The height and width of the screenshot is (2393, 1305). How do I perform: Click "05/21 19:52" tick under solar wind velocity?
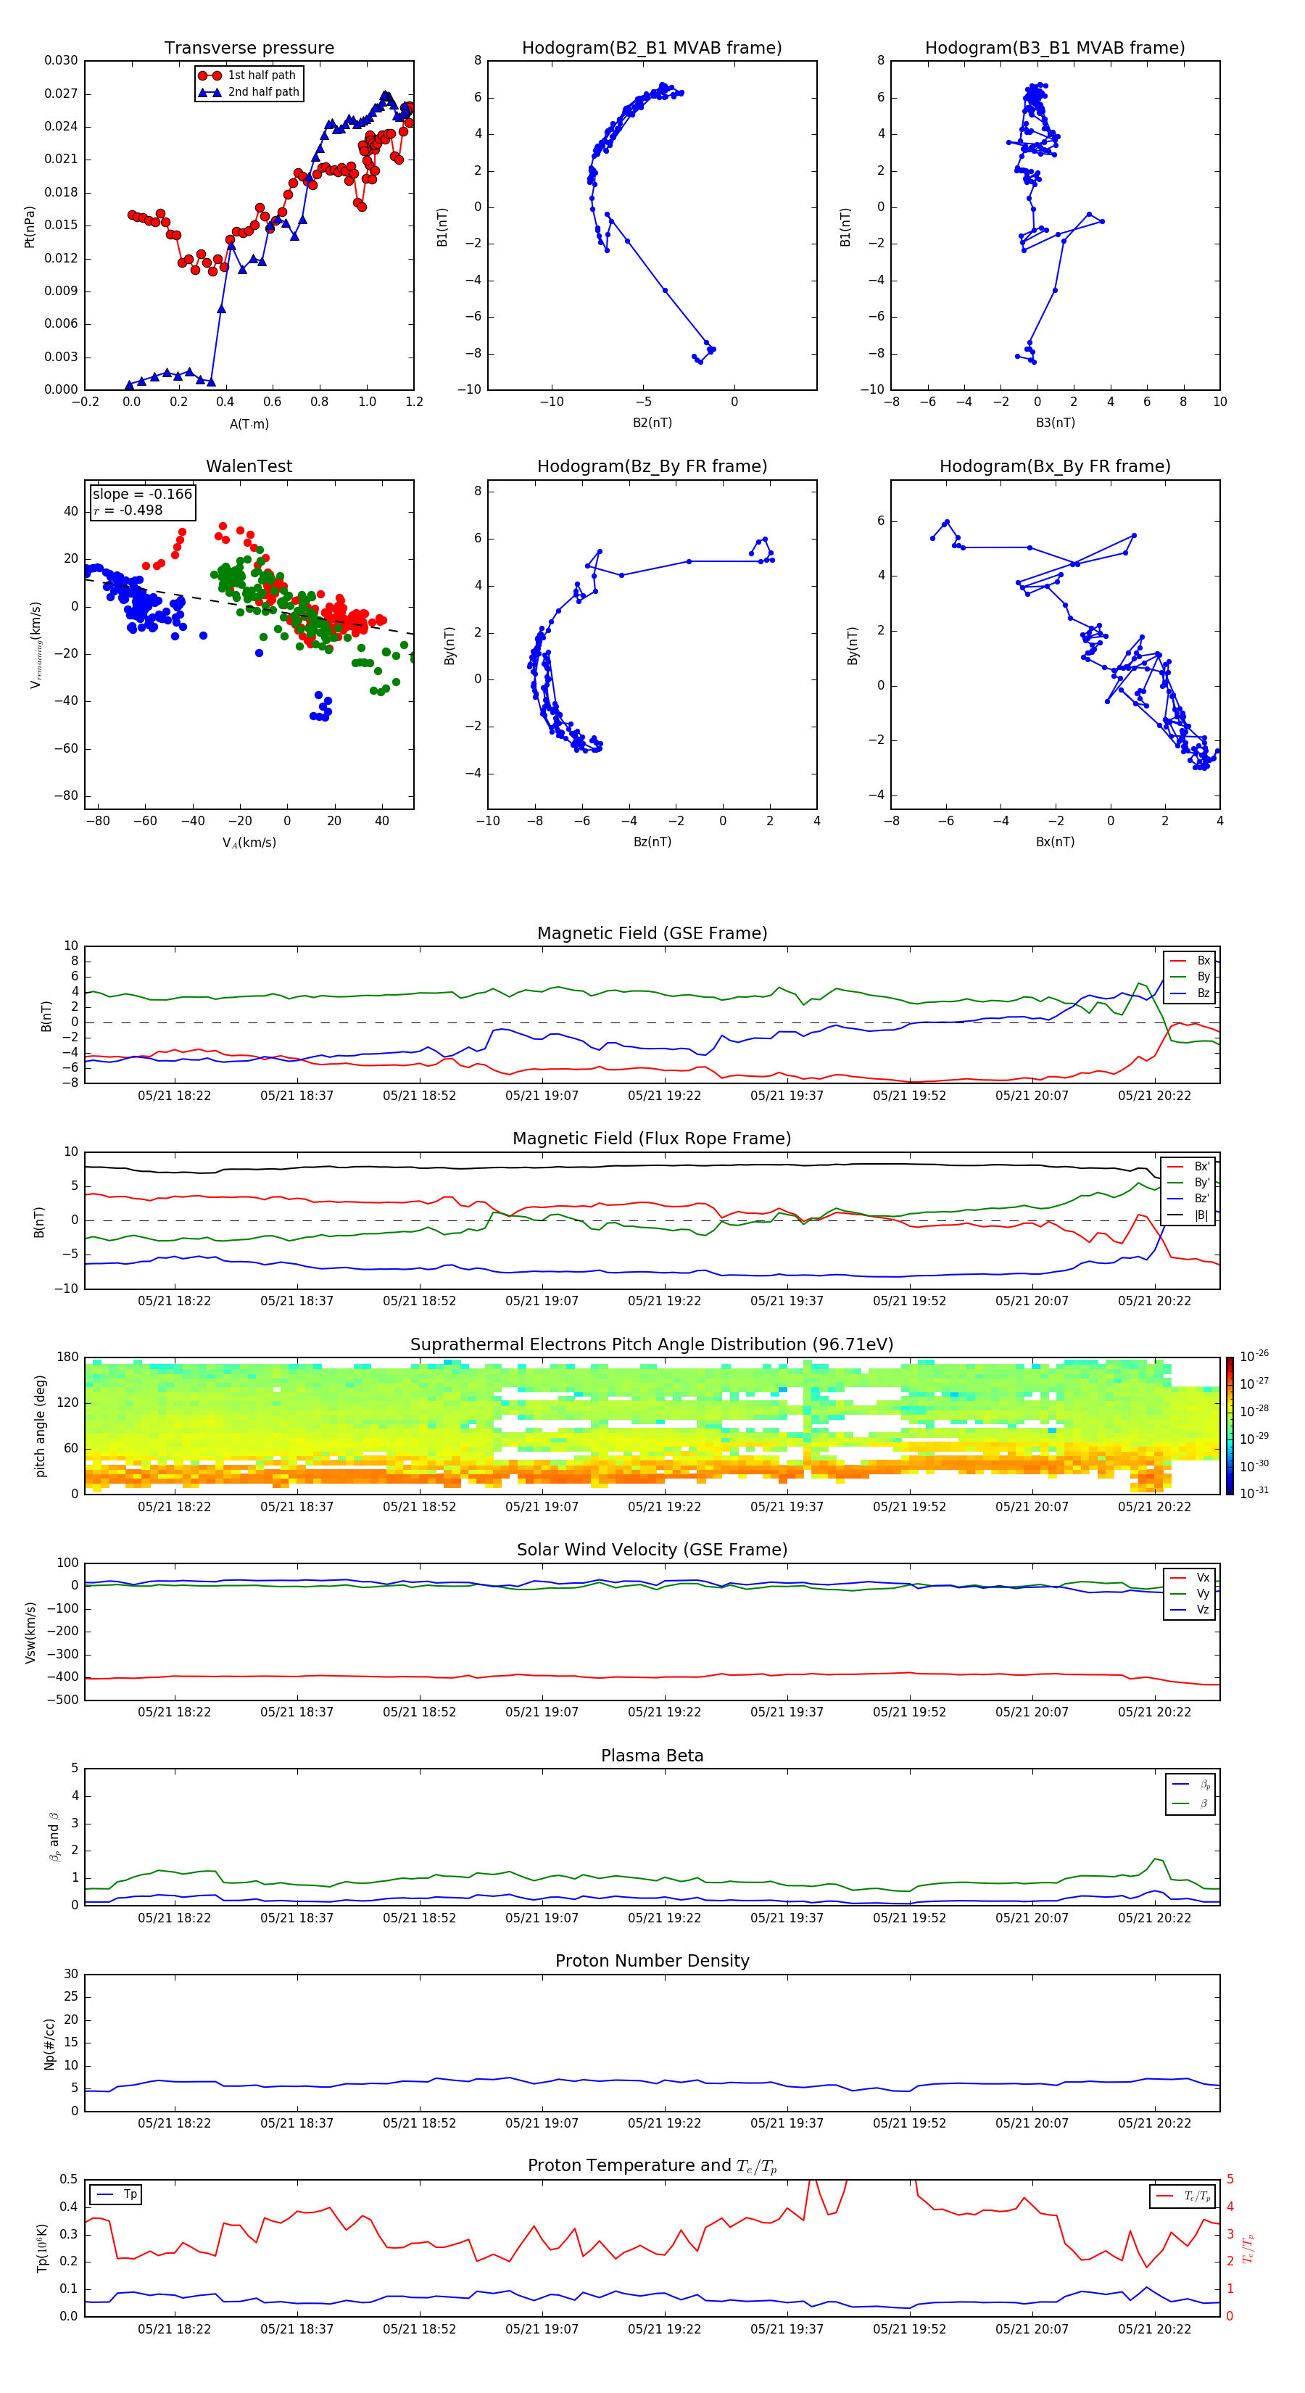[x=908, y=1711]
